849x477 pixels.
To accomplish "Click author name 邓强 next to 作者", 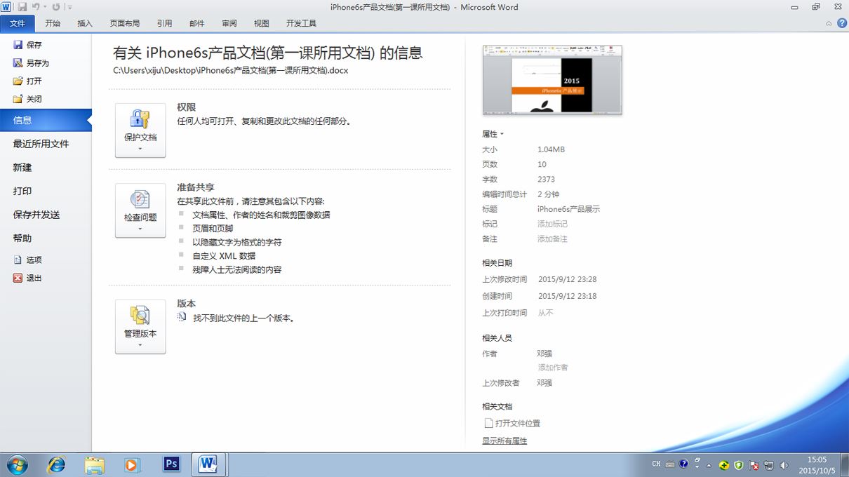I will [x=544, y=354].
